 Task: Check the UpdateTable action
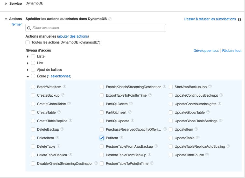coord(171,138)
